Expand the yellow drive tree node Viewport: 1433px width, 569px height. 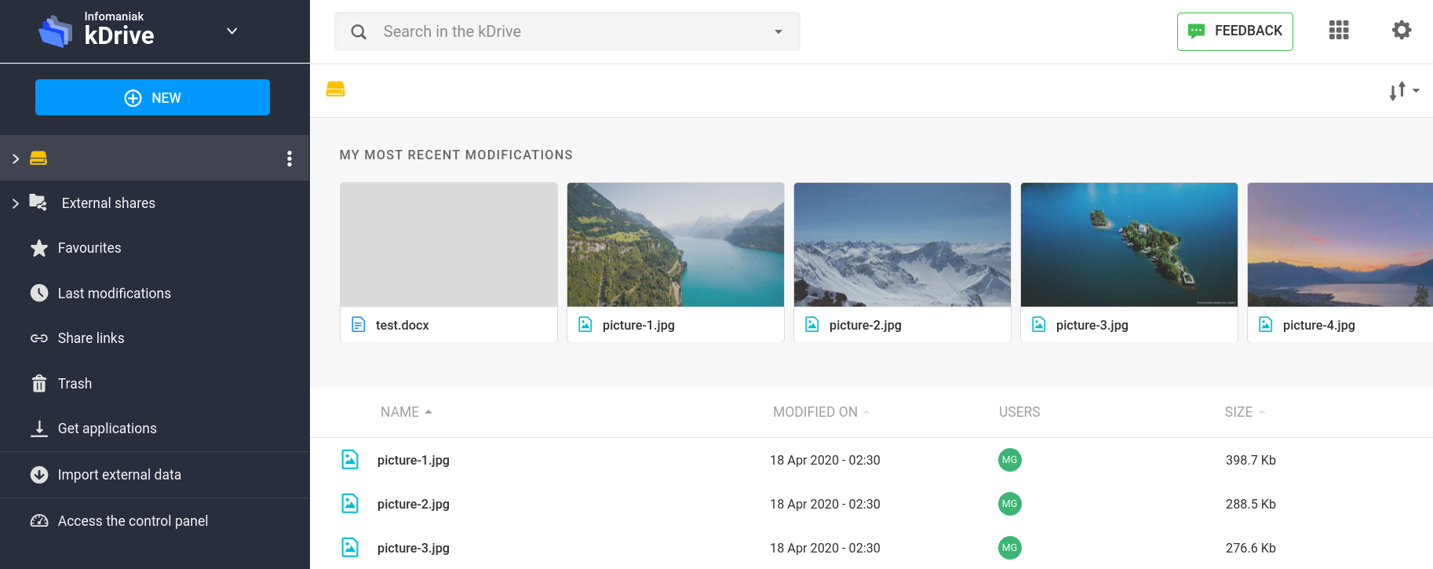16,159
